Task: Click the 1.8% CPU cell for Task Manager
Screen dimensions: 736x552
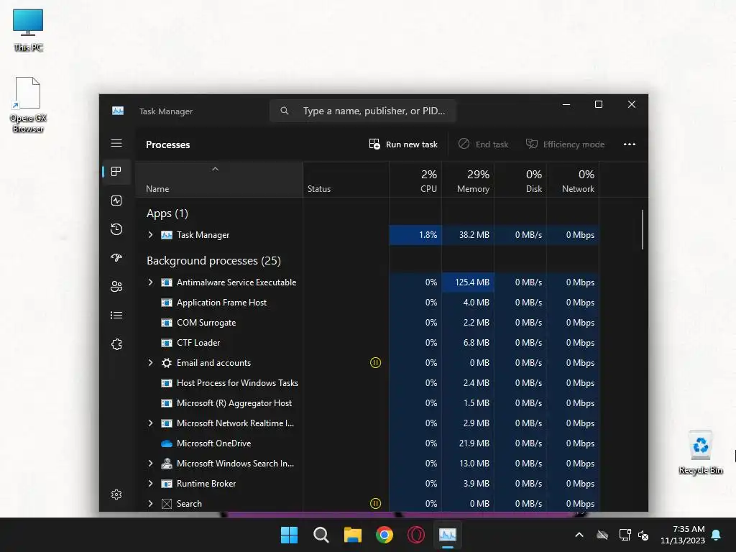Action: tap(415, 235)
